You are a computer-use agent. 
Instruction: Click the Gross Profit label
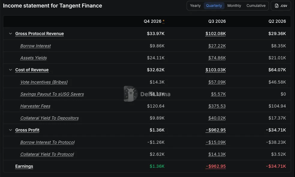(x=27, y=130)
